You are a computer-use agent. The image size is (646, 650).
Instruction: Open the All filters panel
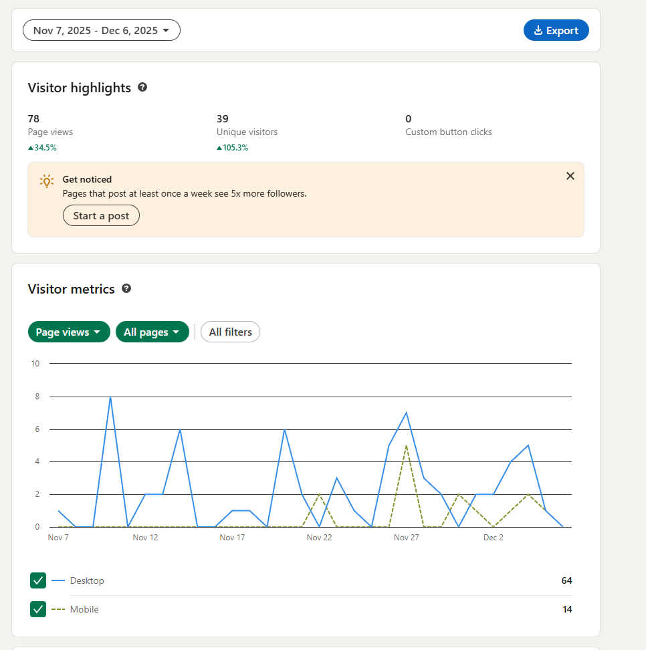(x=230, y=332)
